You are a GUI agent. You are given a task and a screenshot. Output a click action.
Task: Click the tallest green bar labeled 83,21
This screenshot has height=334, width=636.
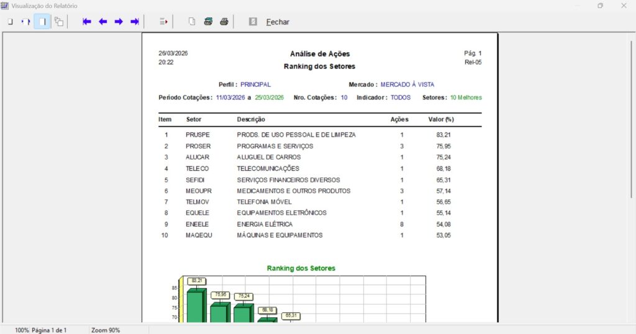[195, 305]
